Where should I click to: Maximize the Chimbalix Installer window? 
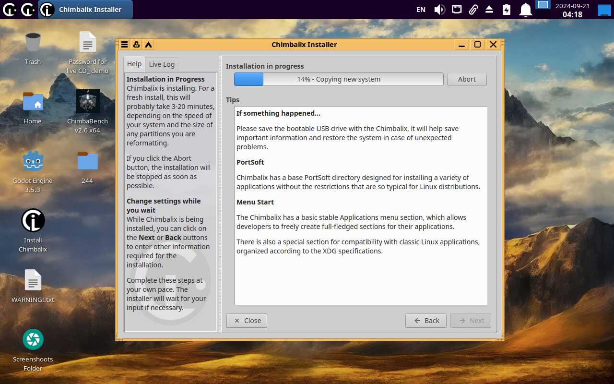[477, 45]
